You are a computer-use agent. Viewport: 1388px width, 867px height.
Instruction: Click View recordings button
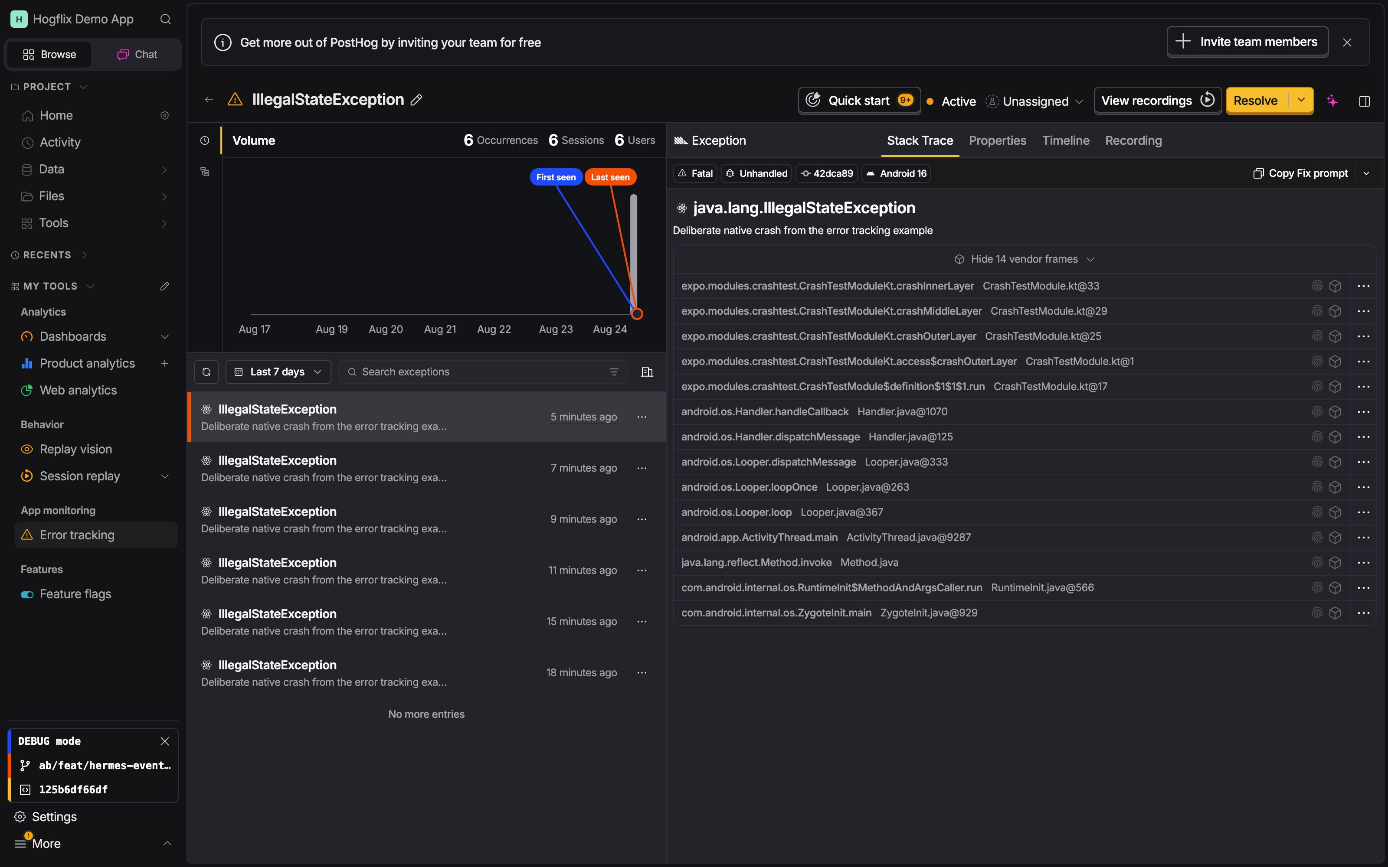1157,100
